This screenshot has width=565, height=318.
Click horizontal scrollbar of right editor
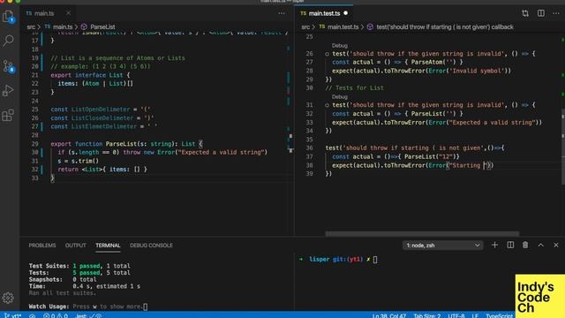422,234
